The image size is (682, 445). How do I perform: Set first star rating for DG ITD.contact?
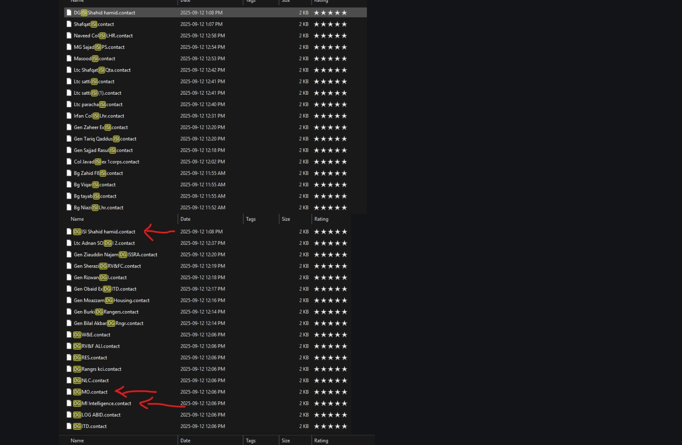click(317, 426)
